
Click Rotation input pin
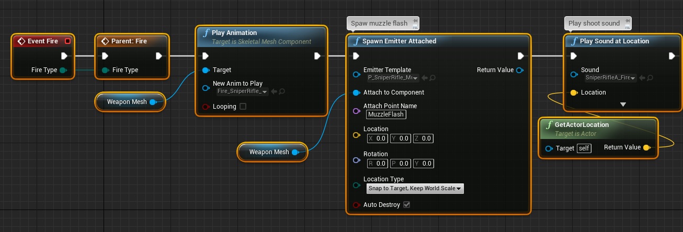coord(356,160)
